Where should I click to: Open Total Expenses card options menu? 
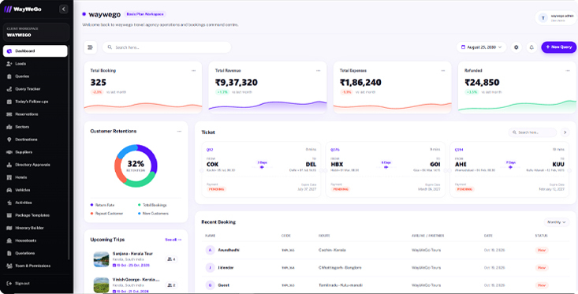click(442, 70)
